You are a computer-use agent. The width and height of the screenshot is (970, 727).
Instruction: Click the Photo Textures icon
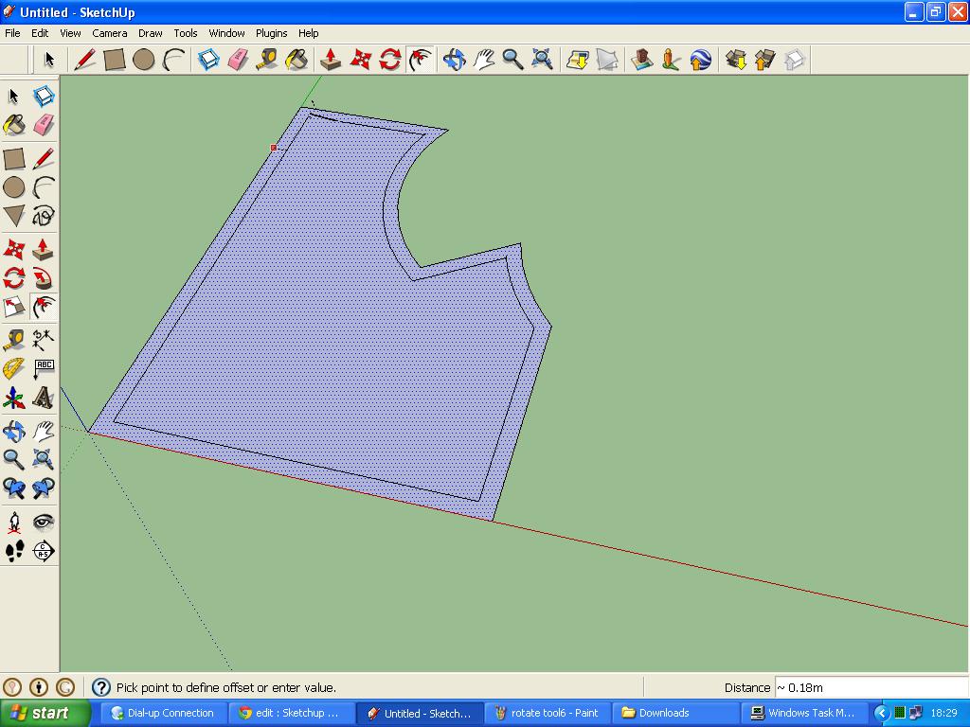(x=672, y=60)
